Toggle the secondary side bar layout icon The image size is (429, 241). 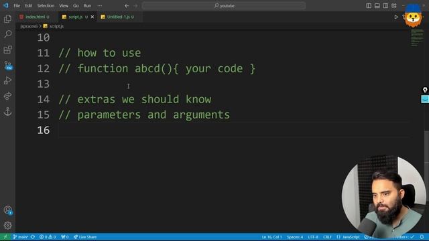(x=385, y=6)
